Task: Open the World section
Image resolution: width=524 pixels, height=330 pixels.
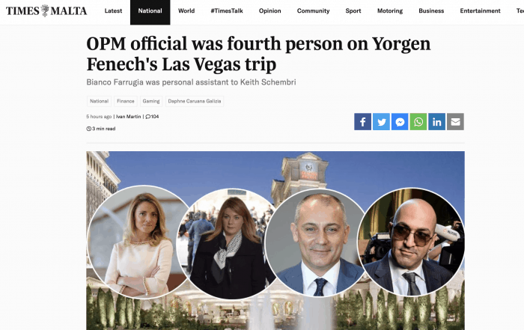Action: (x=186, y=10)
